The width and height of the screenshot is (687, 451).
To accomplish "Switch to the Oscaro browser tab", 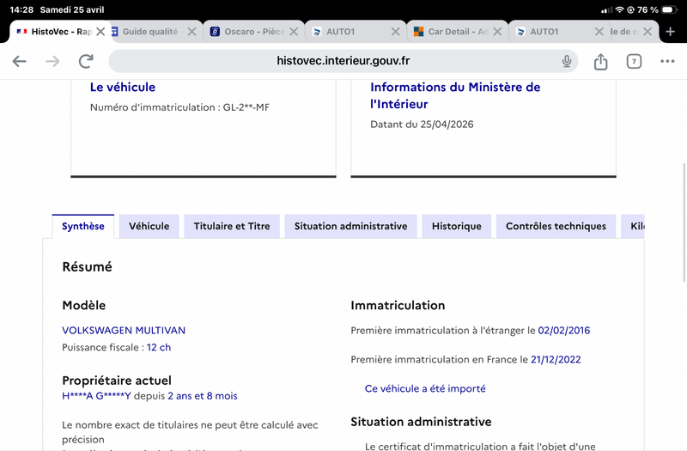I will [x=247, y=32].
